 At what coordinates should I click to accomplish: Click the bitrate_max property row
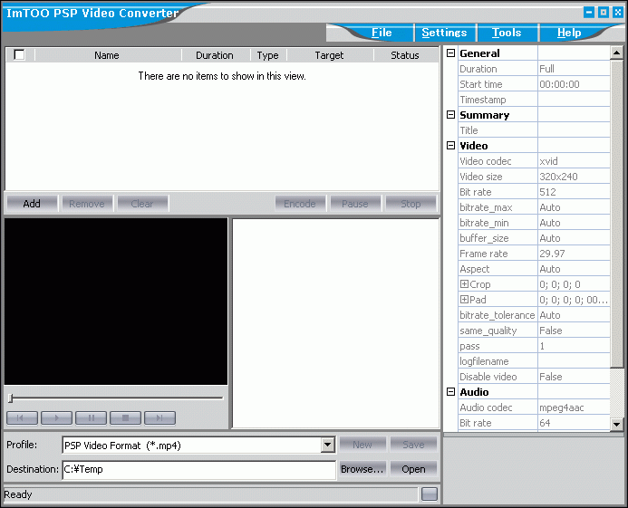click(x=534, y=207)
